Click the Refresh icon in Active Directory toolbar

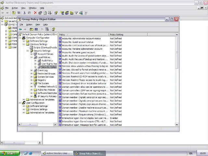point(45,13)
